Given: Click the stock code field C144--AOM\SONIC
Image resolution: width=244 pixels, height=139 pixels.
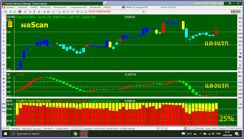Looking at the screenshot, I should (110, 12).
